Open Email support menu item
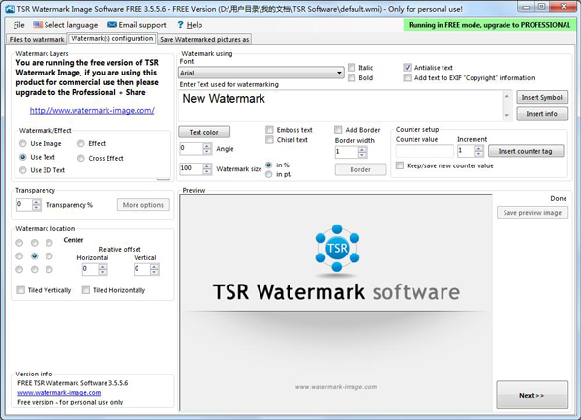This screenshot has height=420, width=581. click(137, 25)
